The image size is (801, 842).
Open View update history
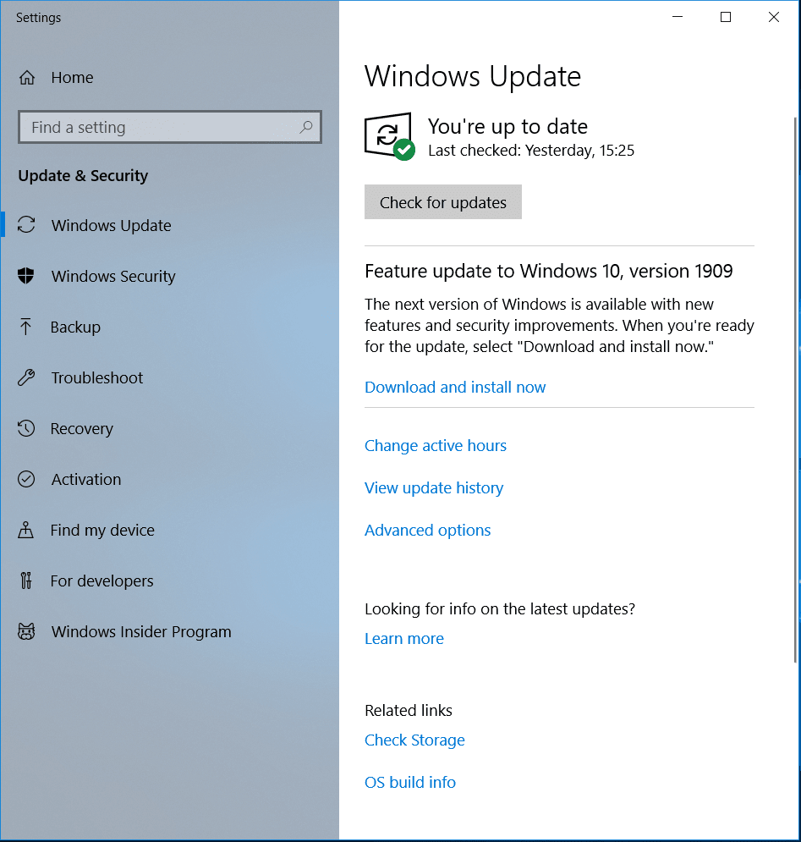pos(434,488)
